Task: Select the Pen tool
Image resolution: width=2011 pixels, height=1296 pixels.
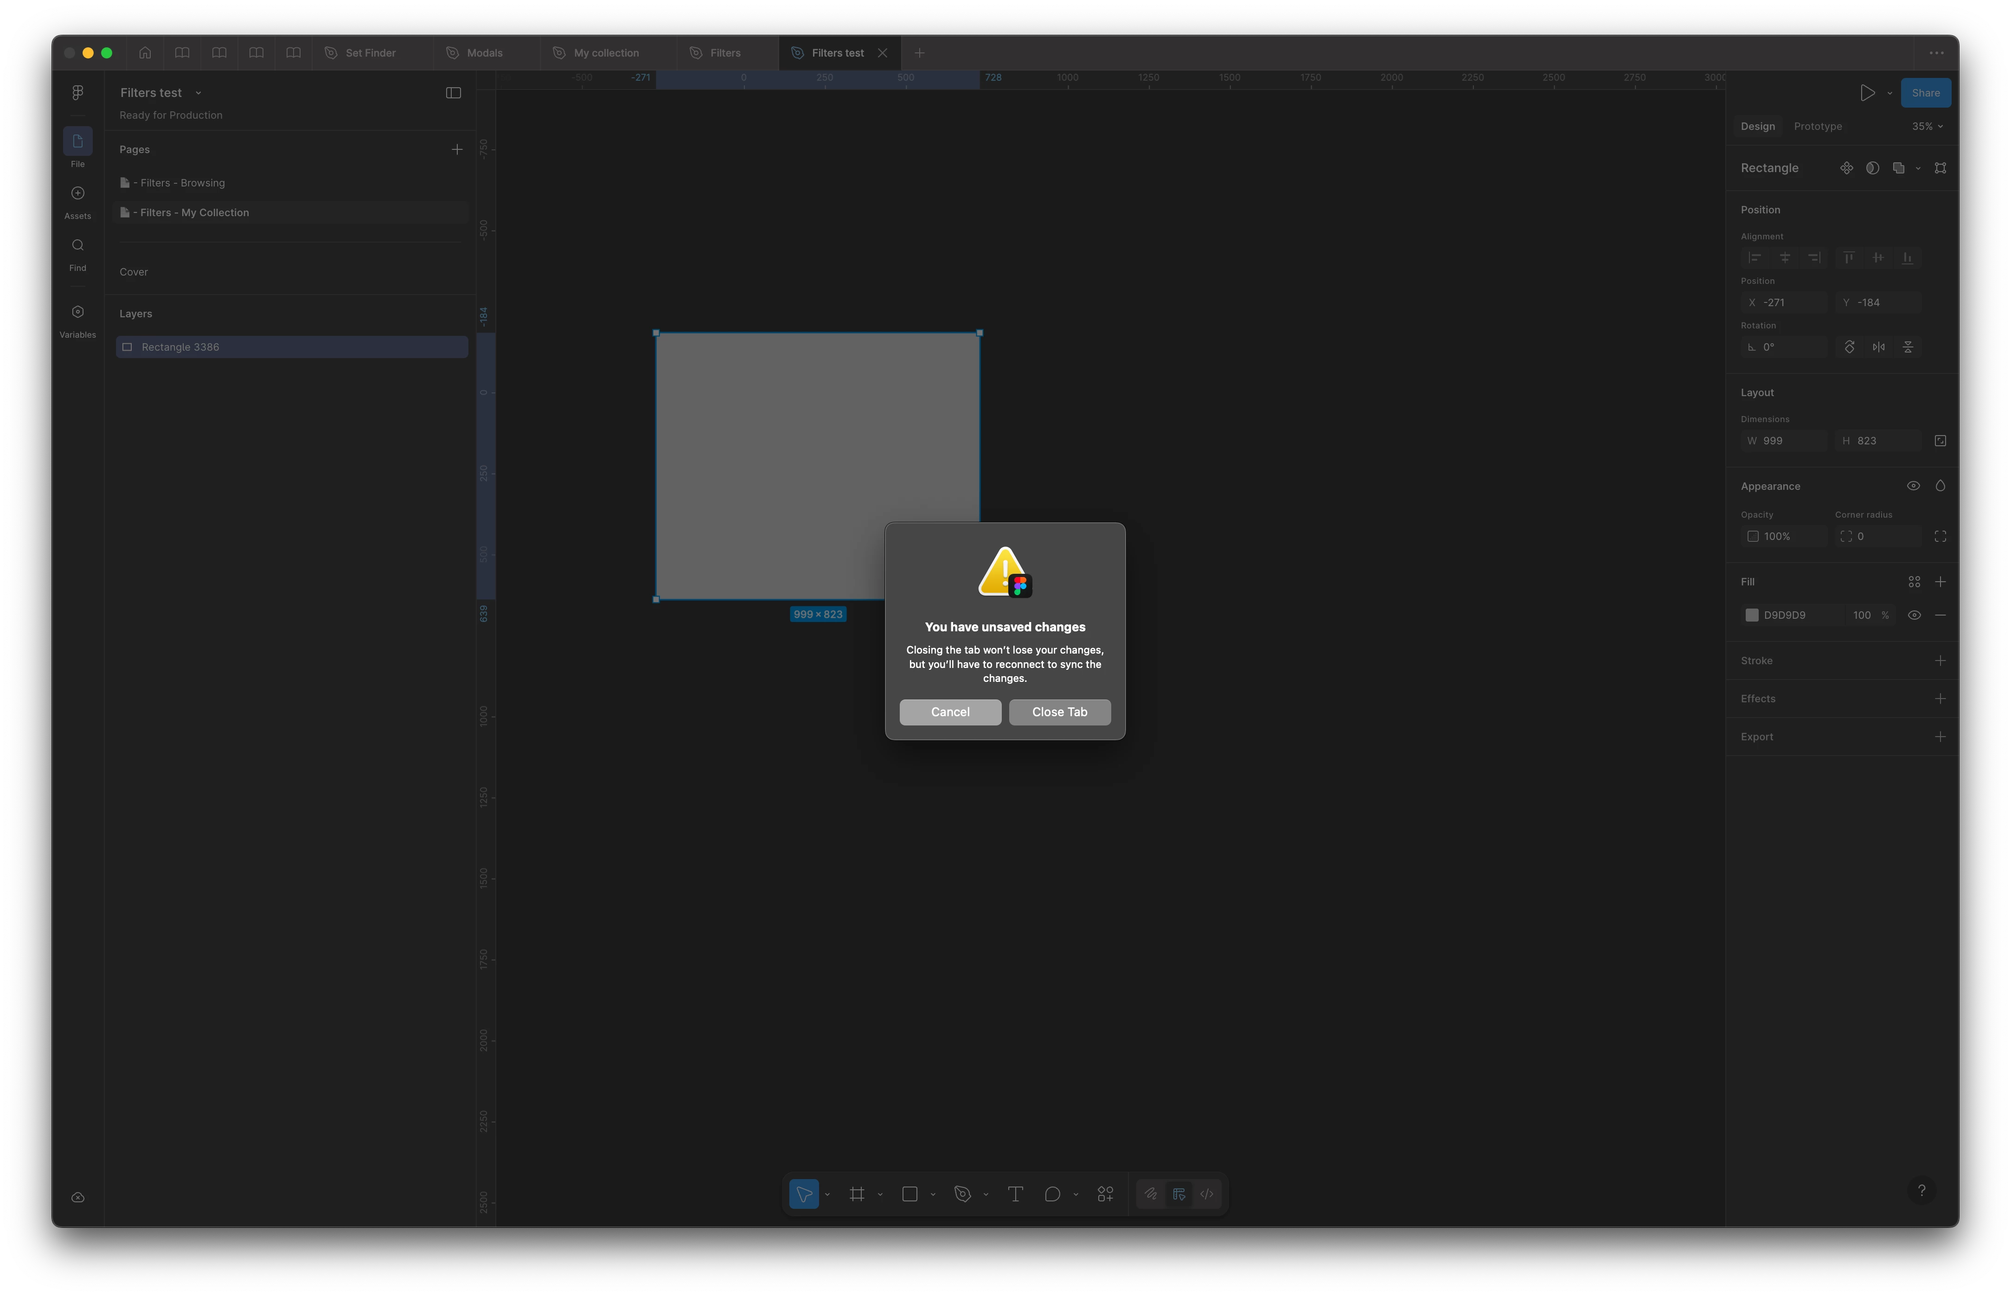Action: tap(962, 1193)
